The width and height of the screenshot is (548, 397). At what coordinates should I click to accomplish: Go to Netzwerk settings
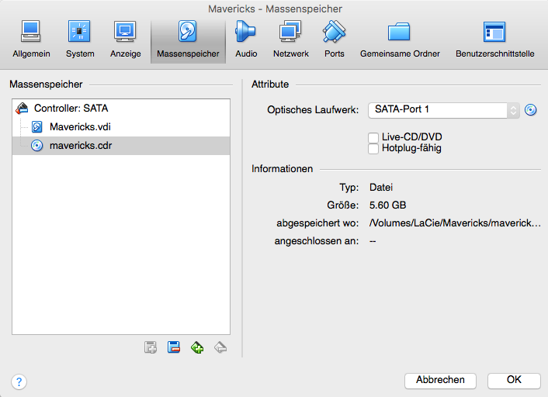tap(290, 40)
